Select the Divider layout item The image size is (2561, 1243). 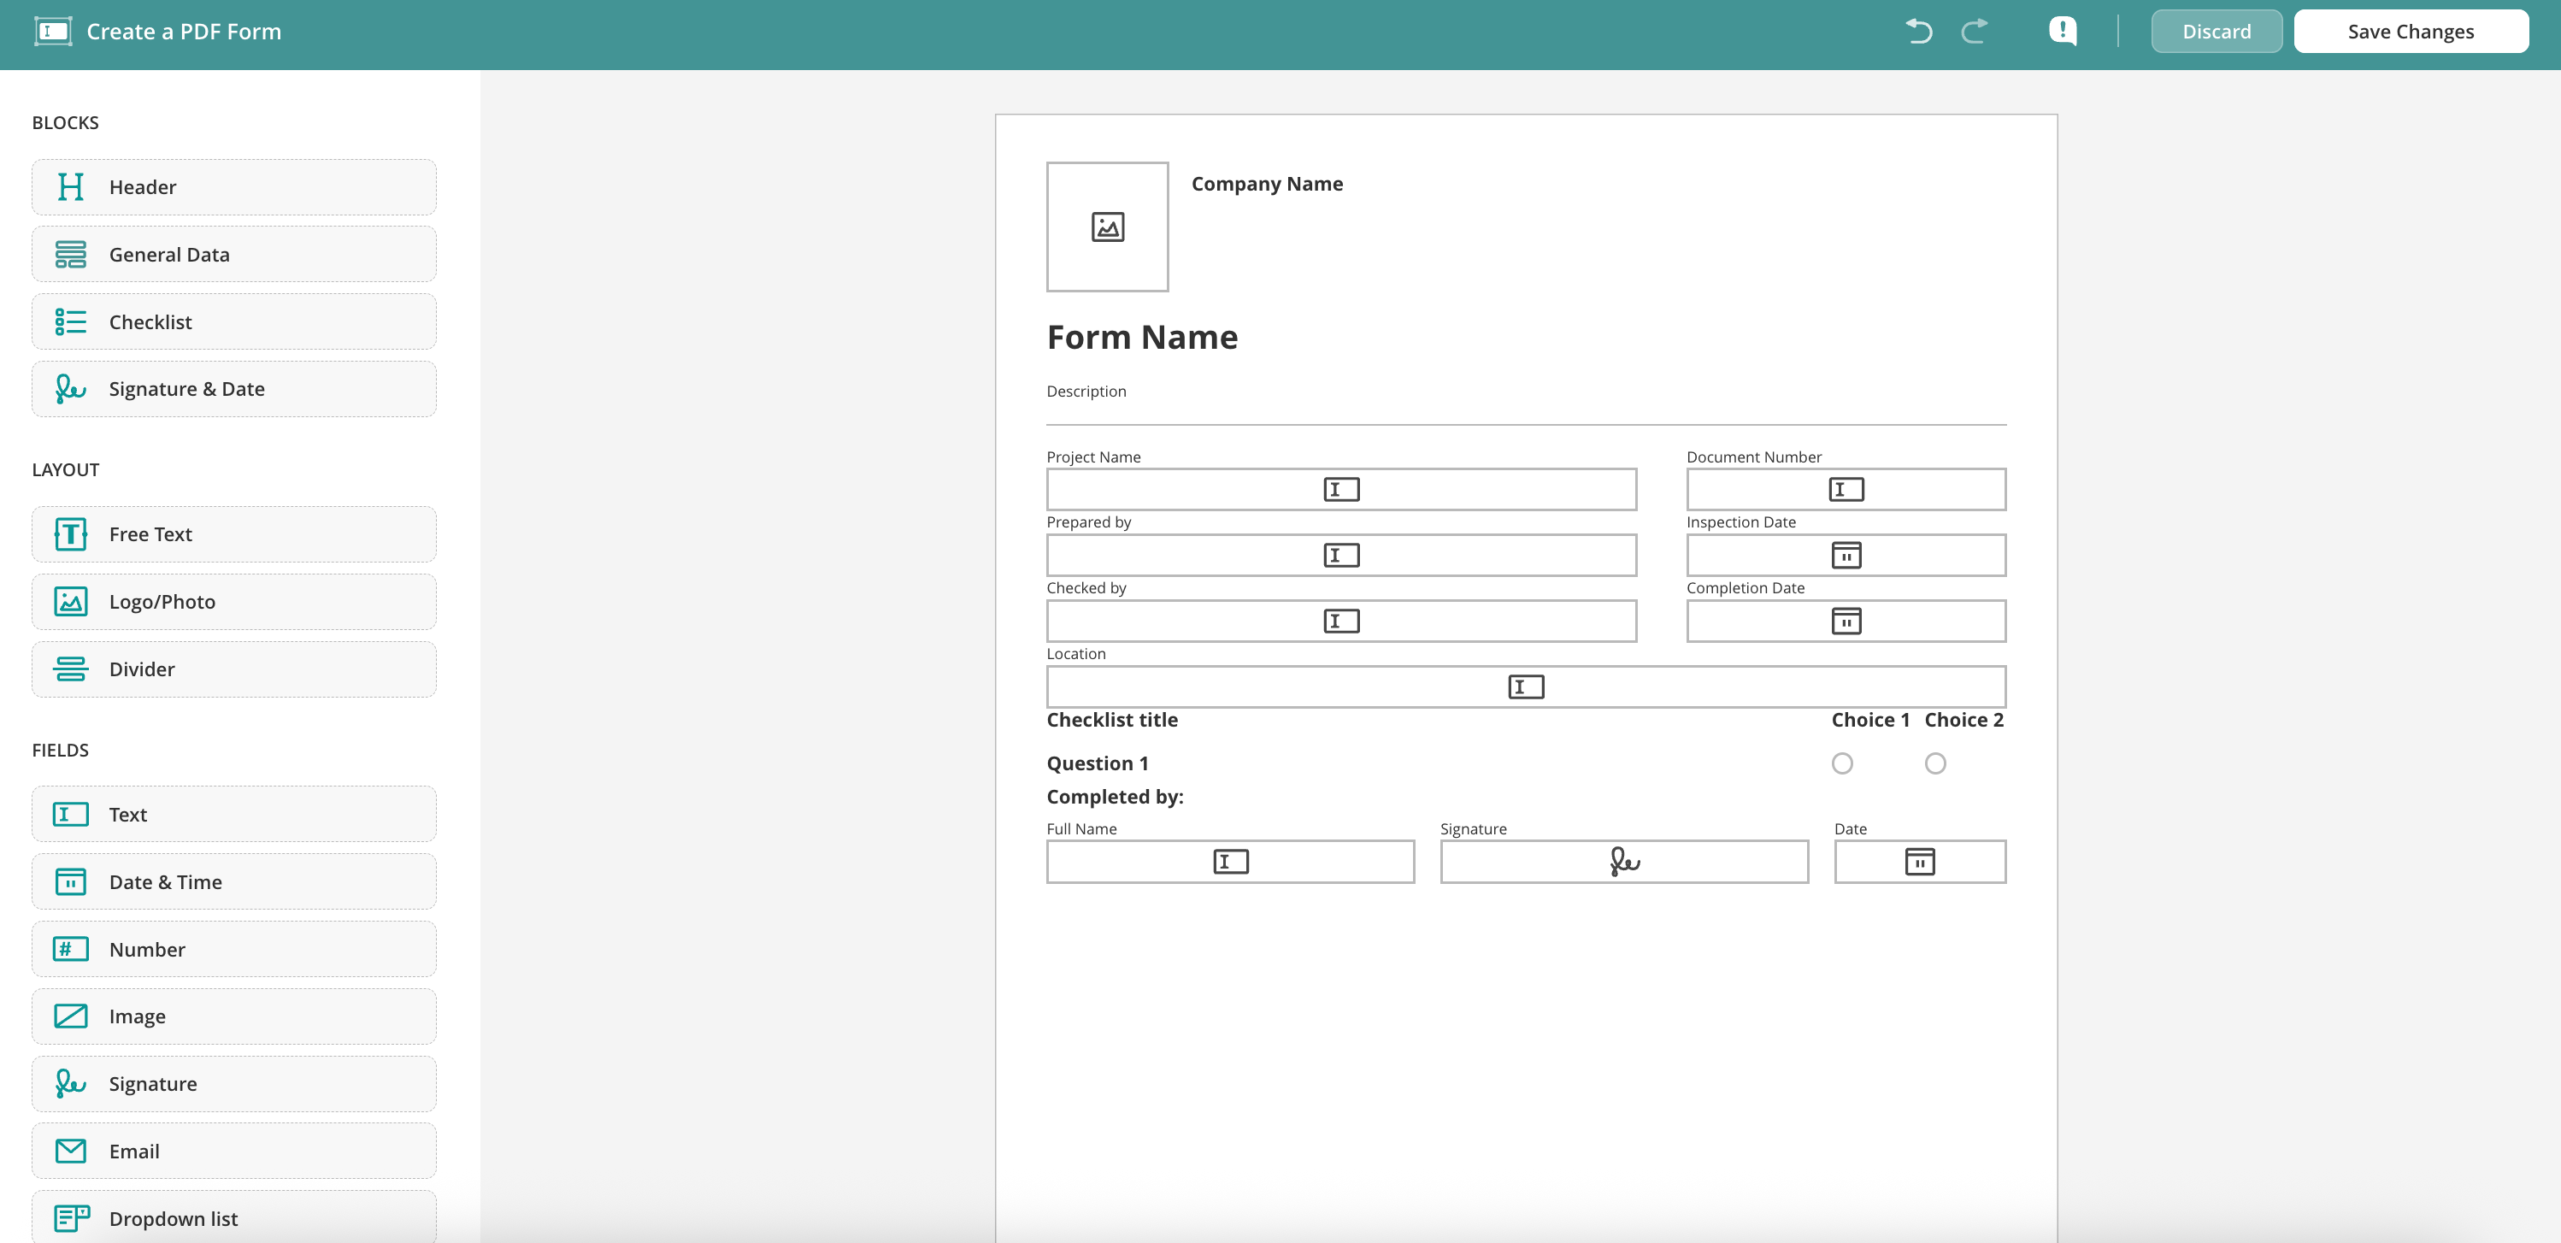233,669
